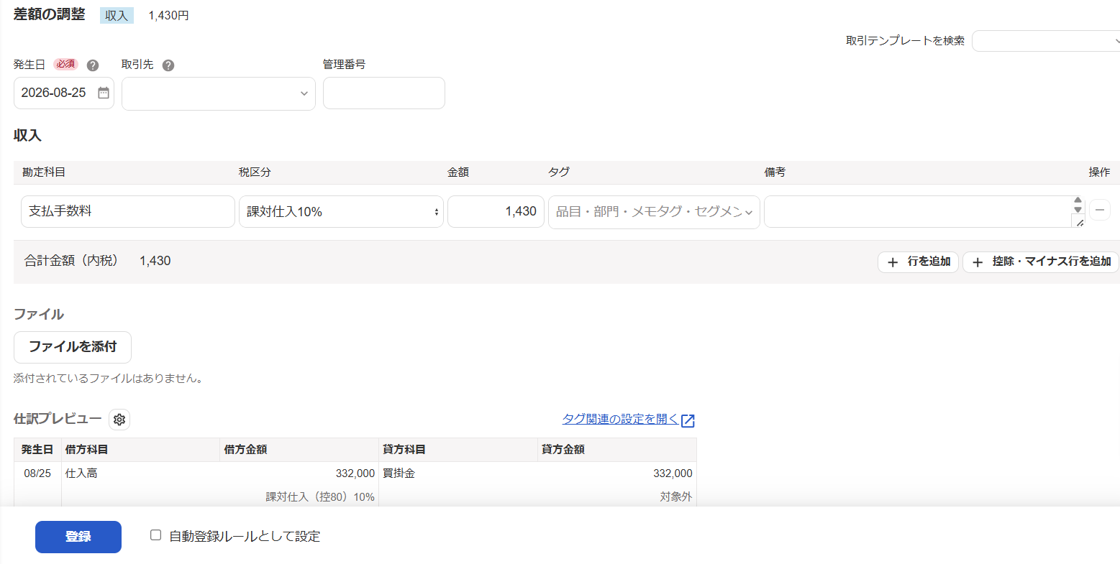Image resolution: width=1120 pixels, height=564 pixels.
Task: Change the 税区分 課対仕入10% select
Action: coord(341,212)
